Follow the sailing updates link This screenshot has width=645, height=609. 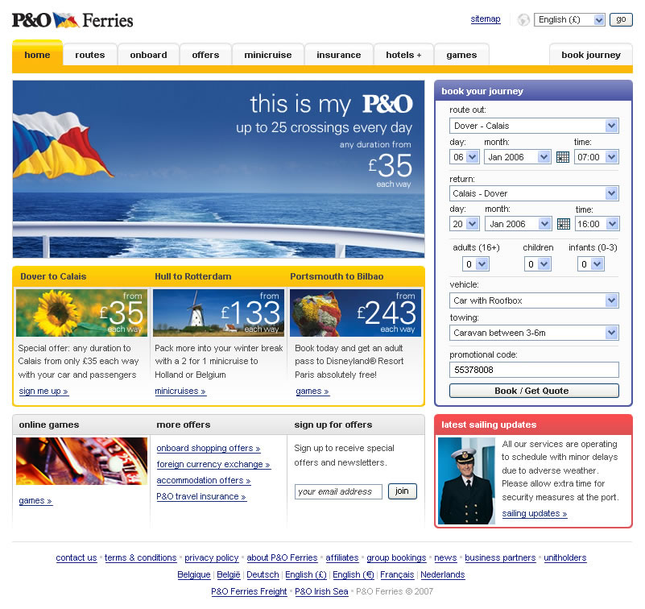535,513
